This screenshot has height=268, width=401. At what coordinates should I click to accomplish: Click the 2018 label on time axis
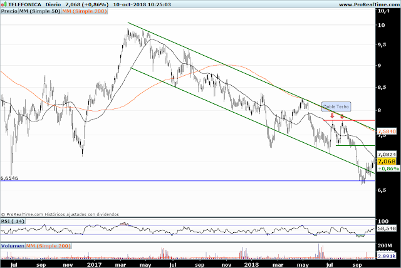coord(251,265)
